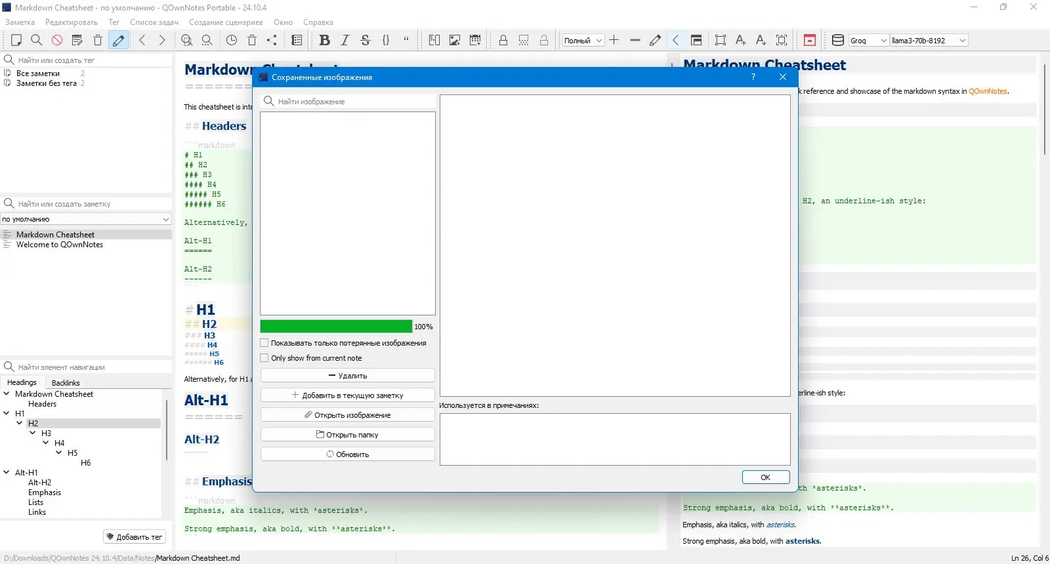1050x564 pixels.
Task: Click the Обновить refresh button
Action: [x=348, y=454]
